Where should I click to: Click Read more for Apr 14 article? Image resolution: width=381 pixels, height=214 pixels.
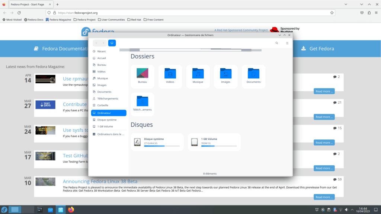[324, 91]
